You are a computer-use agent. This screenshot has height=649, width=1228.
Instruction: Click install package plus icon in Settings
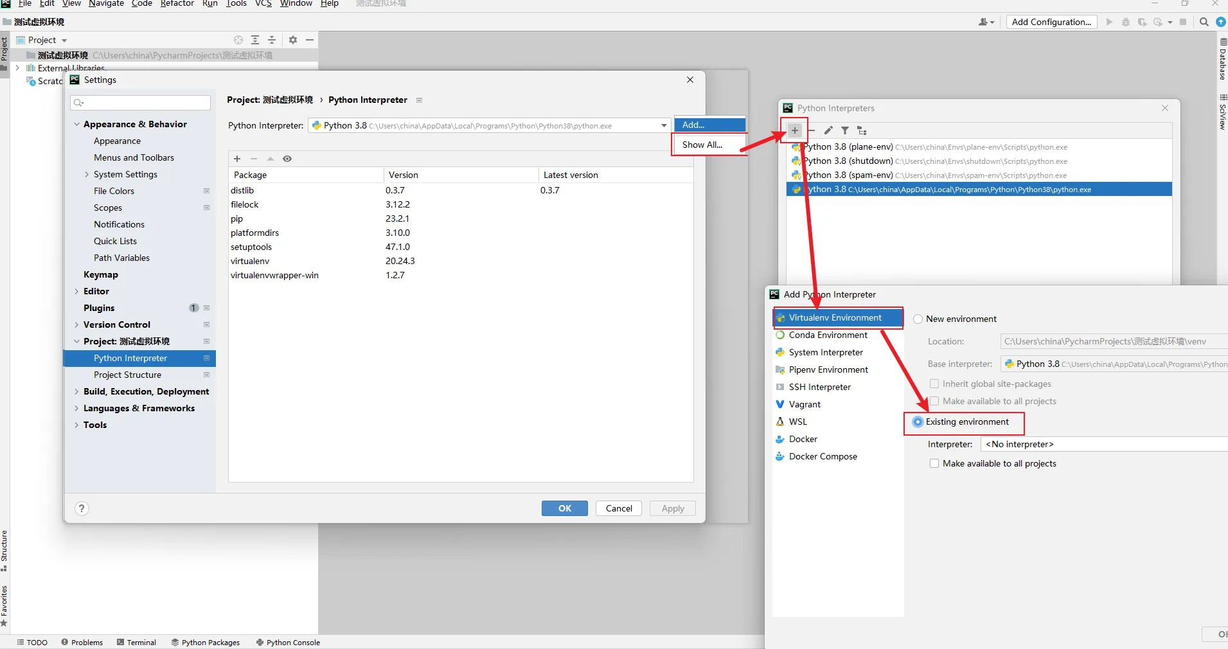pos(237,159)
